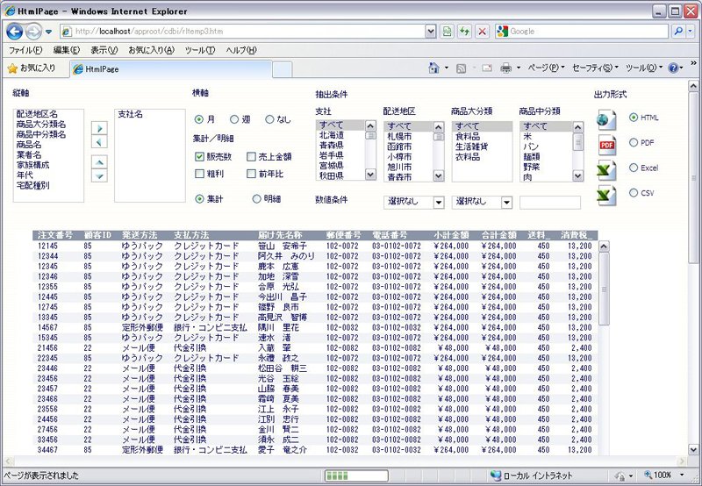Open the お気に入り(A) menu

151,50
